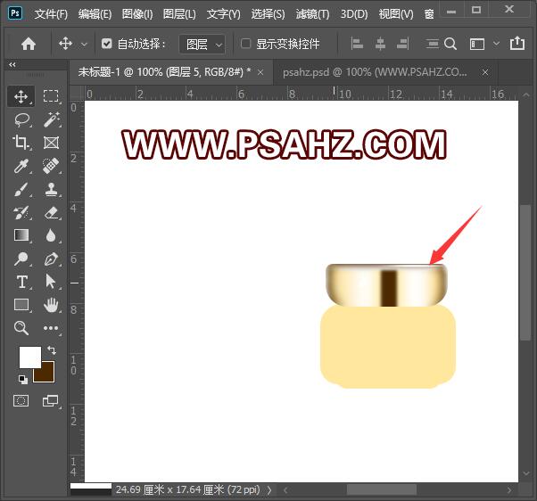Expand the workspace switcher dropdown arrow

coord(496,44)
